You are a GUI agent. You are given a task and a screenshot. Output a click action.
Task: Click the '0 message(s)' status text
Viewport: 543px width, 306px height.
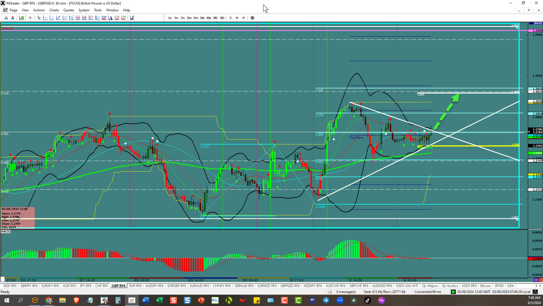point(346,292)
